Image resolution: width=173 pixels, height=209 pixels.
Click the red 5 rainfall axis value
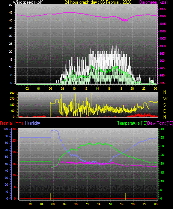(x=15, y=187)
